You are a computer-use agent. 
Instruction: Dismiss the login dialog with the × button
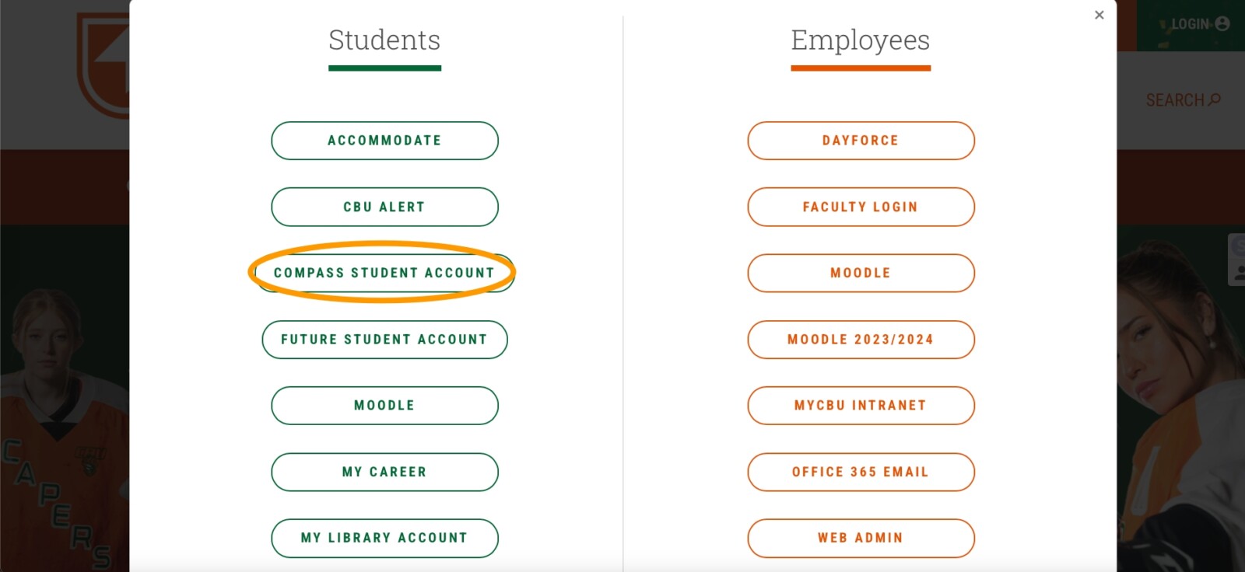[1099, 15]
